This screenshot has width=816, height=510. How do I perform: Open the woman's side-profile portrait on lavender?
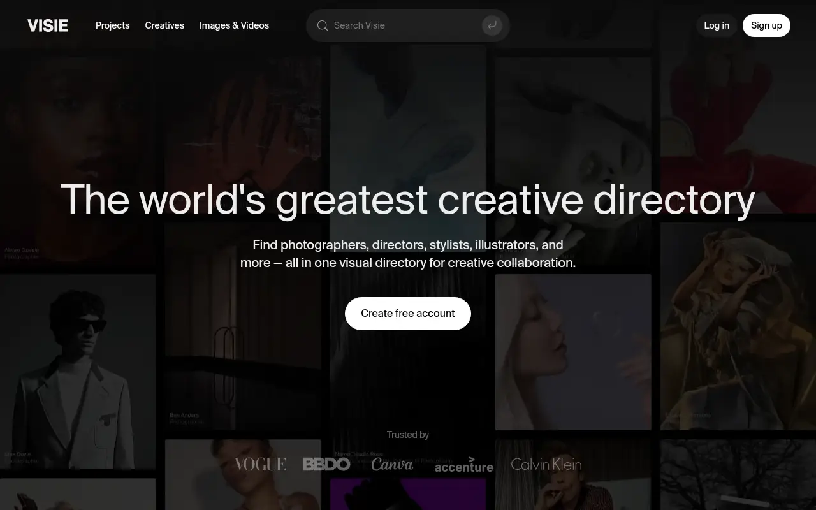(573, 352)
